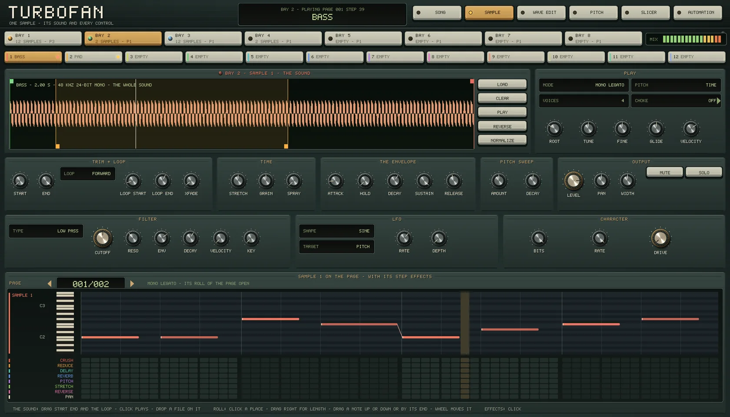
Task: Click the GLIDE knob in the Play panel
Action: pos(656,128)
